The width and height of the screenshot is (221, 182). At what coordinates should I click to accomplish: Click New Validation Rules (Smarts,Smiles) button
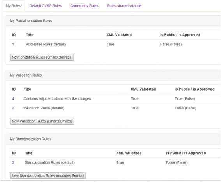(42, 121)
